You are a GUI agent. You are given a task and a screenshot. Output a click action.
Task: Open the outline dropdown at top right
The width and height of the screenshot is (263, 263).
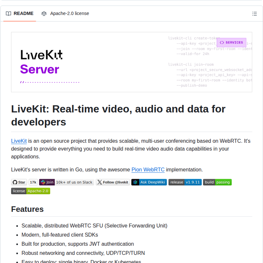[x=255, y=13]
